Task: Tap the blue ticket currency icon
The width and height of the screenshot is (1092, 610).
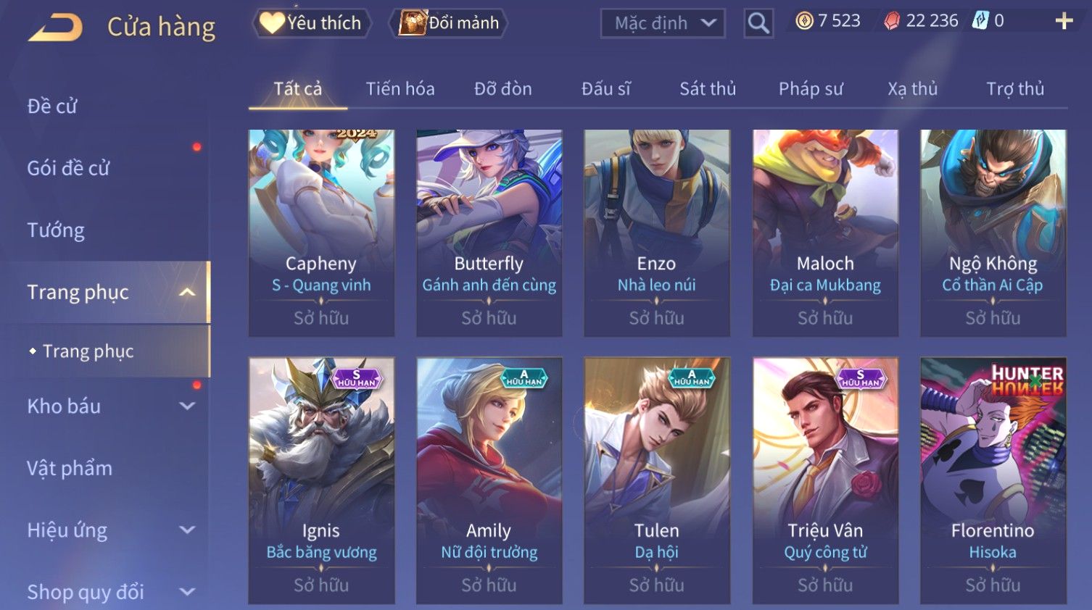Action: click(980, 20)
